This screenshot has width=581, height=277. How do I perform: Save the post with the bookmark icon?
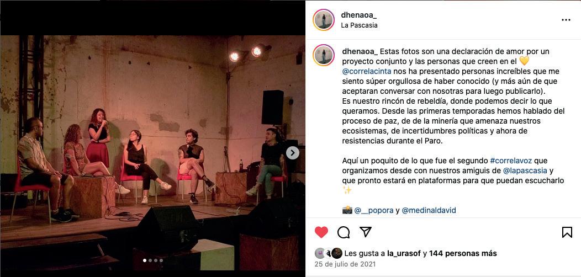click(567, 232)
